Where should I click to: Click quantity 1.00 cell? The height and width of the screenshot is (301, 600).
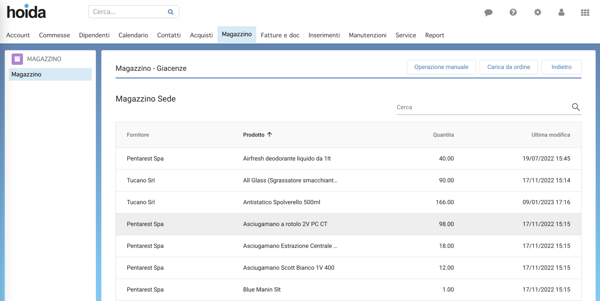(448, 289)
